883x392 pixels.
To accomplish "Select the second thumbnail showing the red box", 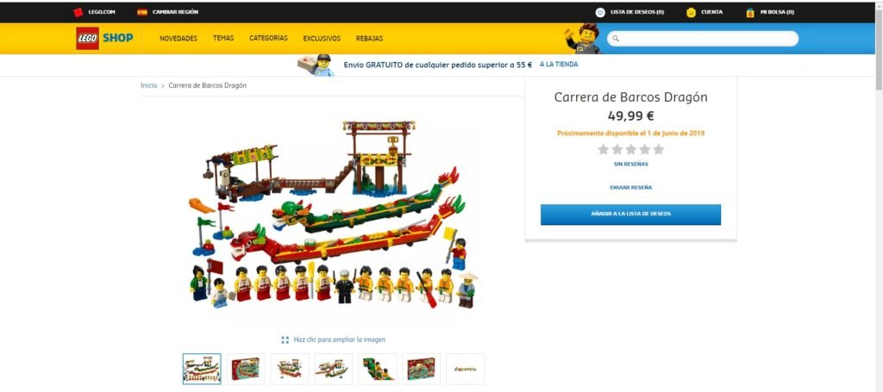I will 246,369.
